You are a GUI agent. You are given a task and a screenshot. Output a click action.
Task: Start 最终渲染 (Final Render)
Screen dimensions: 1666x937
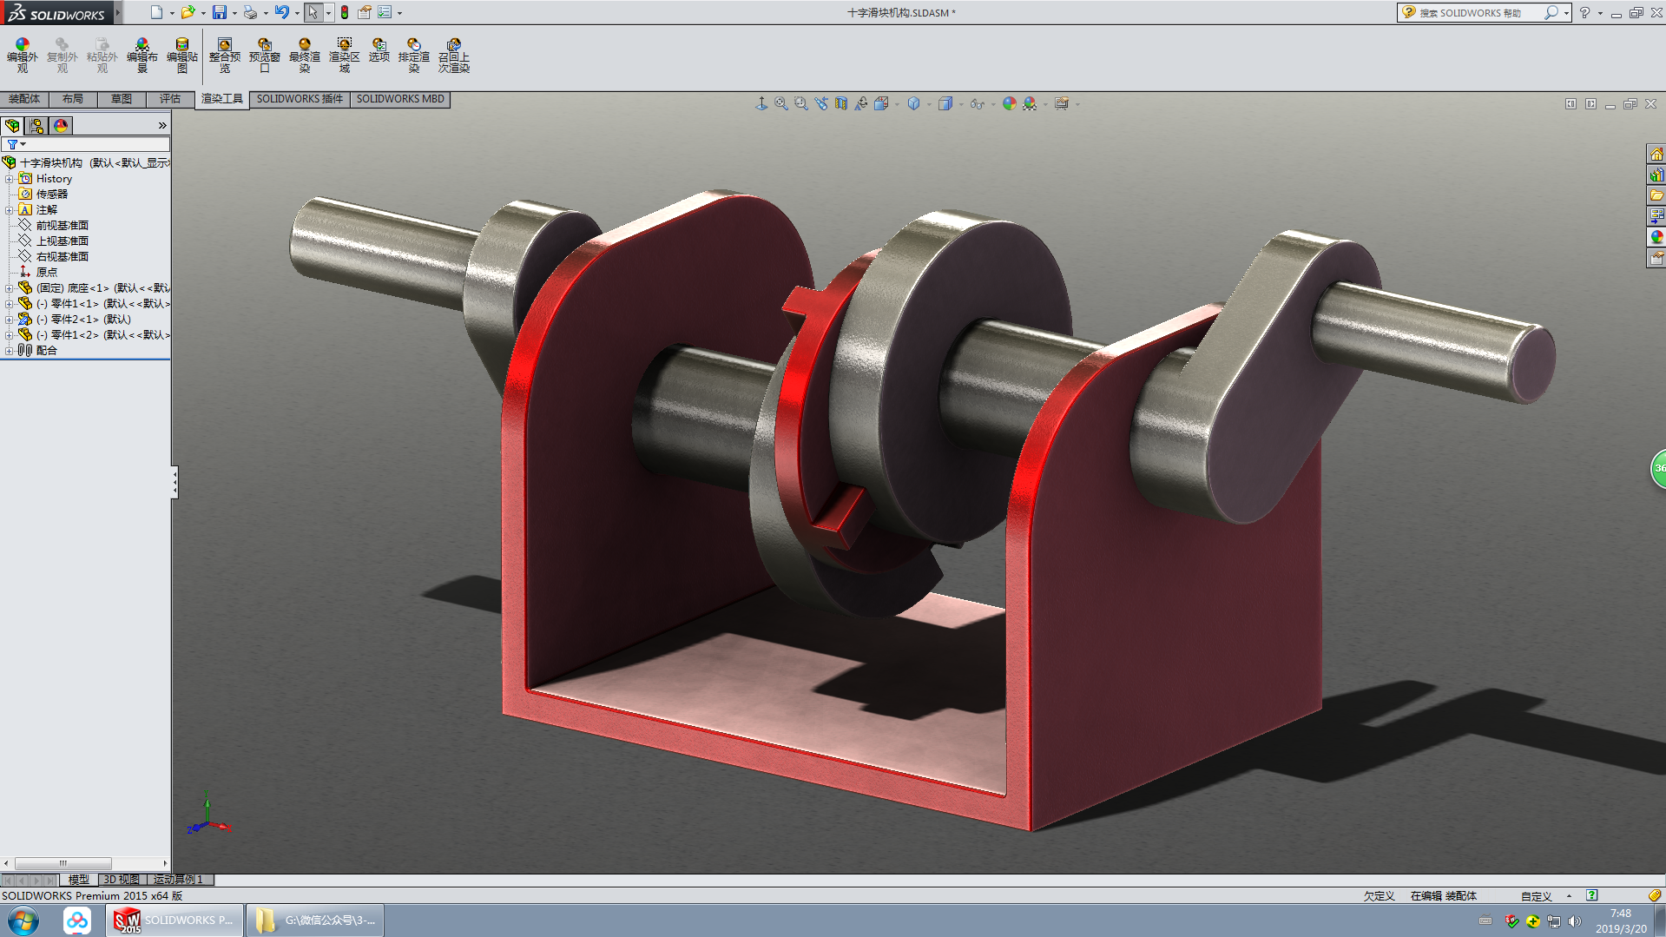click(304, 55)
